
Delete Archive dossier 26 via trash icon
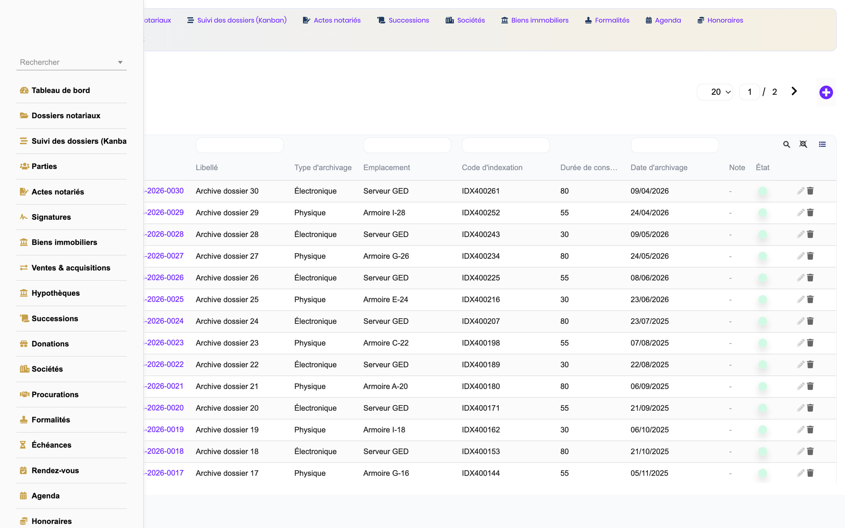810,278
